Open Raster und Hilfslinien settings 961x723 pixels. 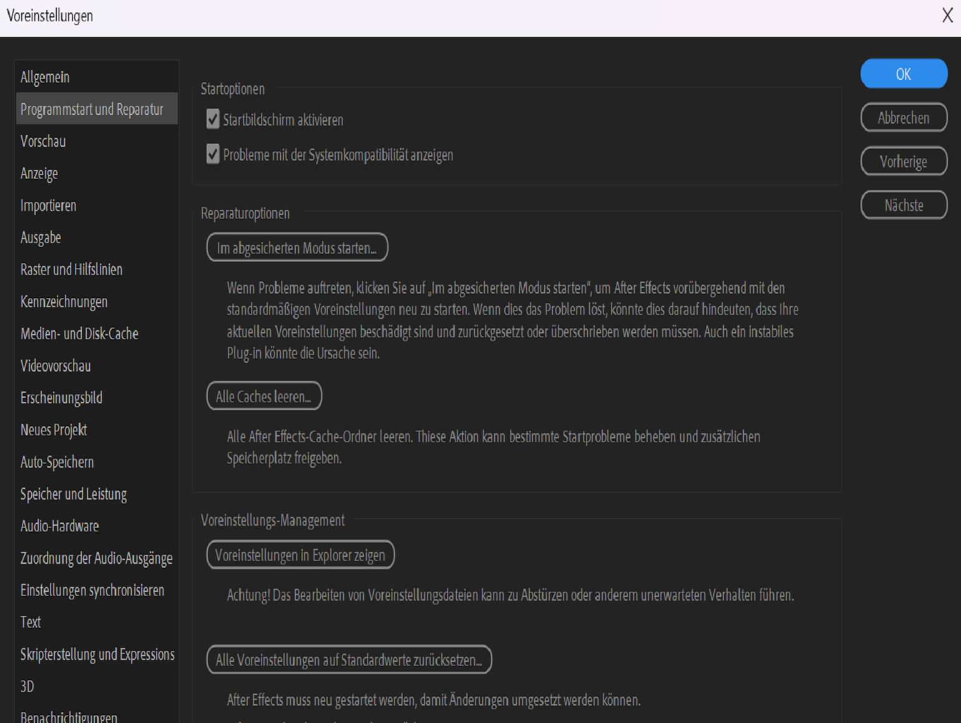[97, 269]
